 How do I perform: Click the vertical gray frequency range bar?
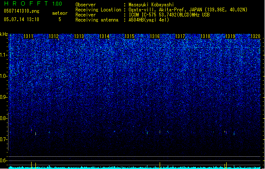tap(8, 131)
